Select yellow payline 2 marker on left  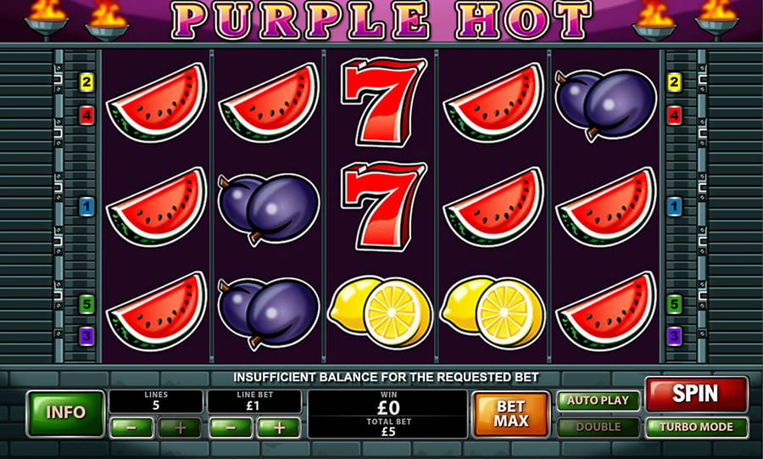(x=86, y=83)
